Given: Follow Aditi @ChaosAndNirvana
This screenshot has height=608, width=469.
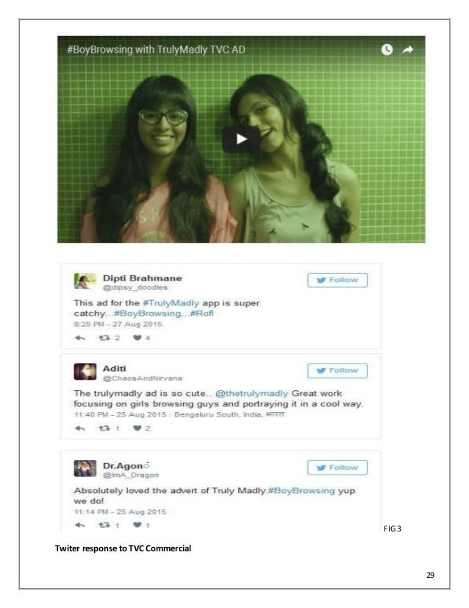Looking at the screenshot, I should pos(337,370).
